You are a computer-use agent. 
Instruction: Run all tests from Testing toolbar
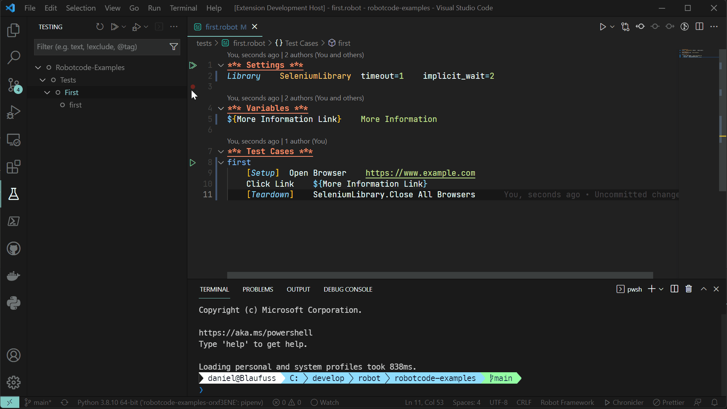(114, 27)
